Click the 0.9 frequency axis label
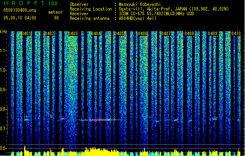Image resolution: width=245 pixels, height=156 pixels. tap(4, 90)
